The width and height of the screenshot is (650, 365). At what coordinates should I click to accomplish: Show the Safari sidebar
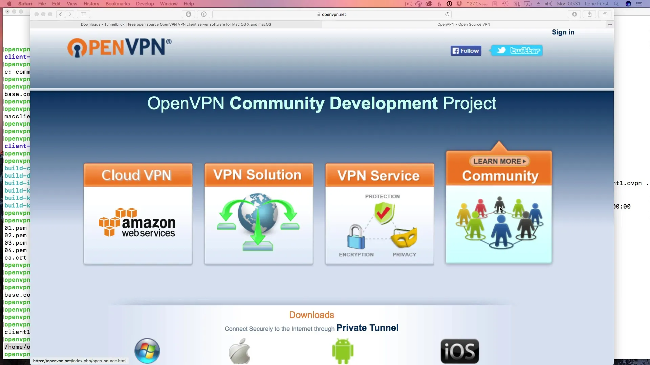point(83,14)
